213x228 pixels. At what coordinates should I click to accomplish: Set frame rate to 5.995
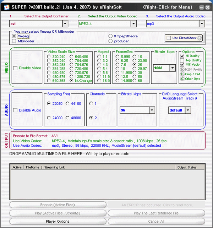[118, 56]
